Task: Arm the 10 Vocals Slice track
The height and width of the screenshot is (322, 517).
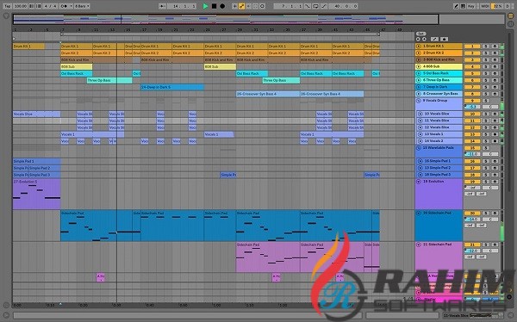Action: tap(495, 114)
